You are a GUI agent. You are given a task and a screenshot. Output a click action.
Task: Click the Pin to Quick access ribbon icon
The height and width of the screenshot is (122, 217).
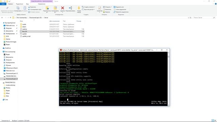[7, 8]
